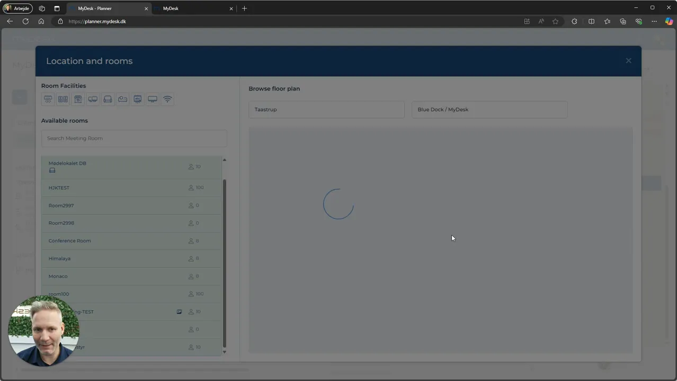Select the Wi-Fi facility icon
Screen dimensions: 677x381
pyautogui.click(x=167, y=99)
